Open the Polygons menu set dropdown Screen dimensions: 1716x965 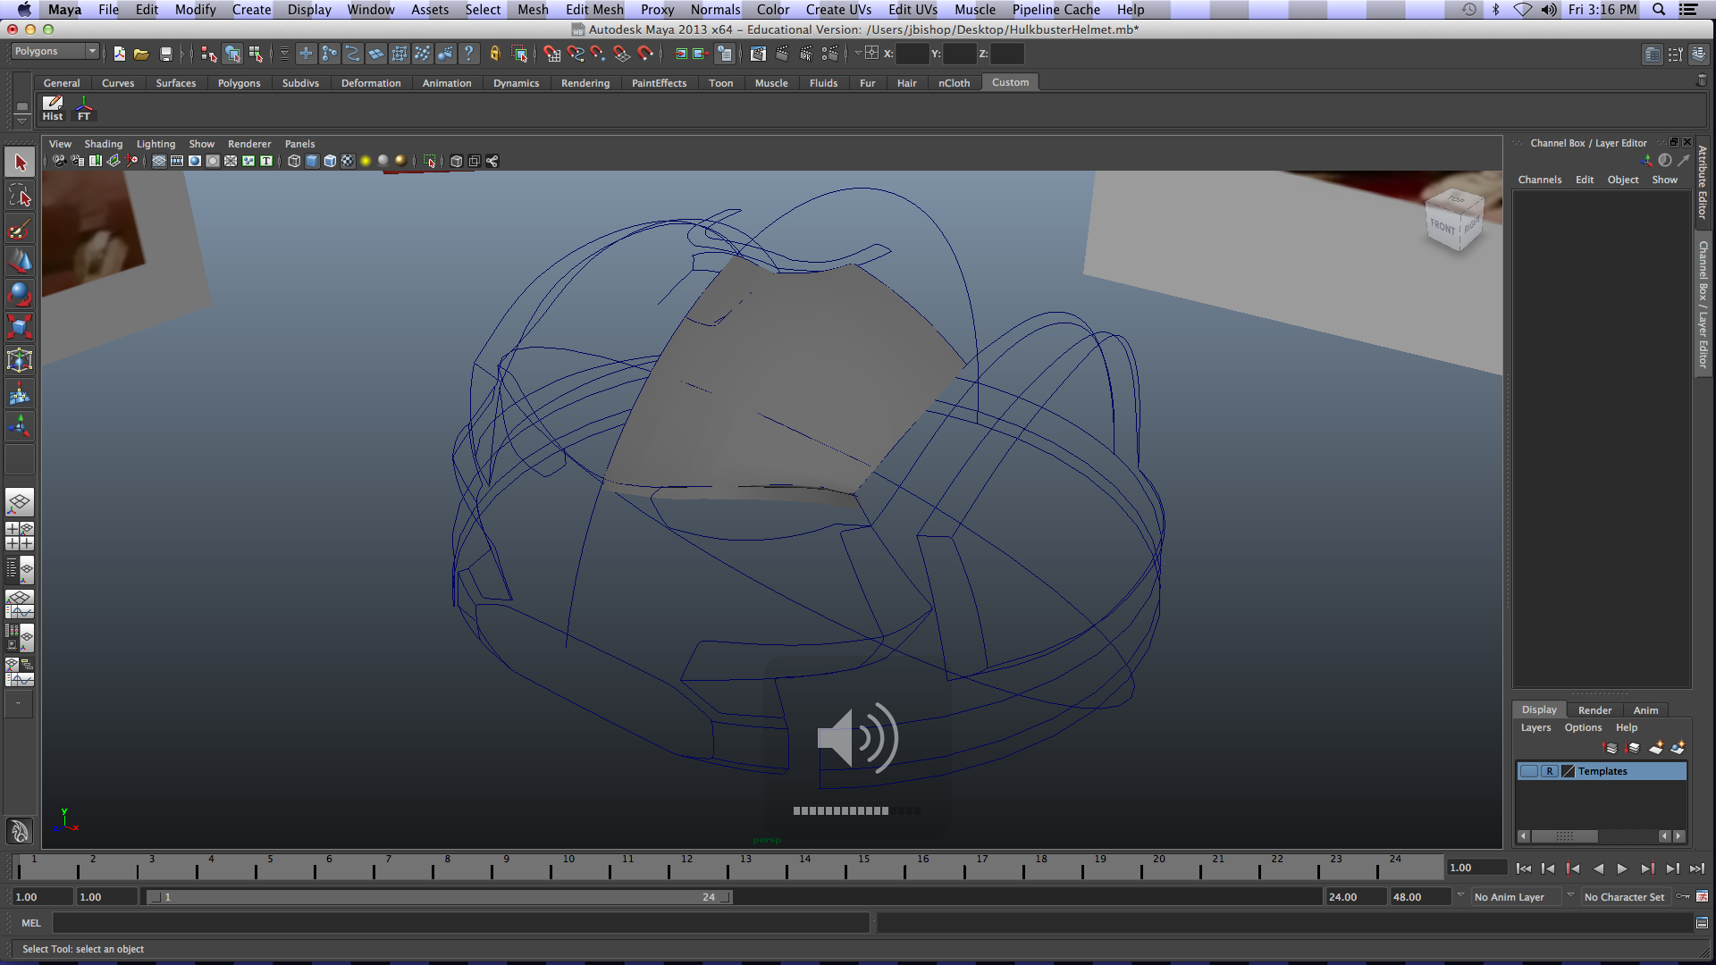click(x=55, y=52)
